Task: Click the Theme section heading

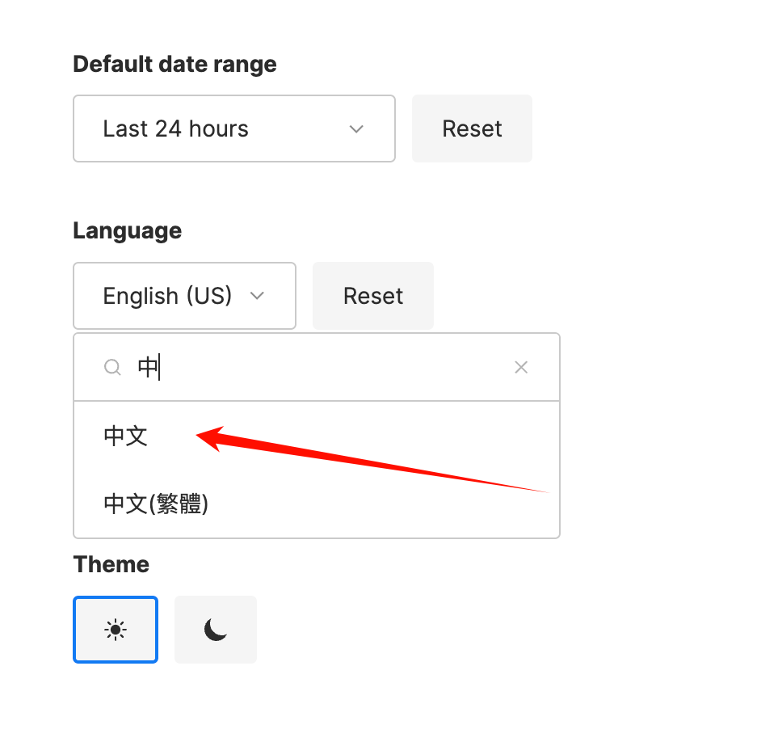Action: coord(111,564)
